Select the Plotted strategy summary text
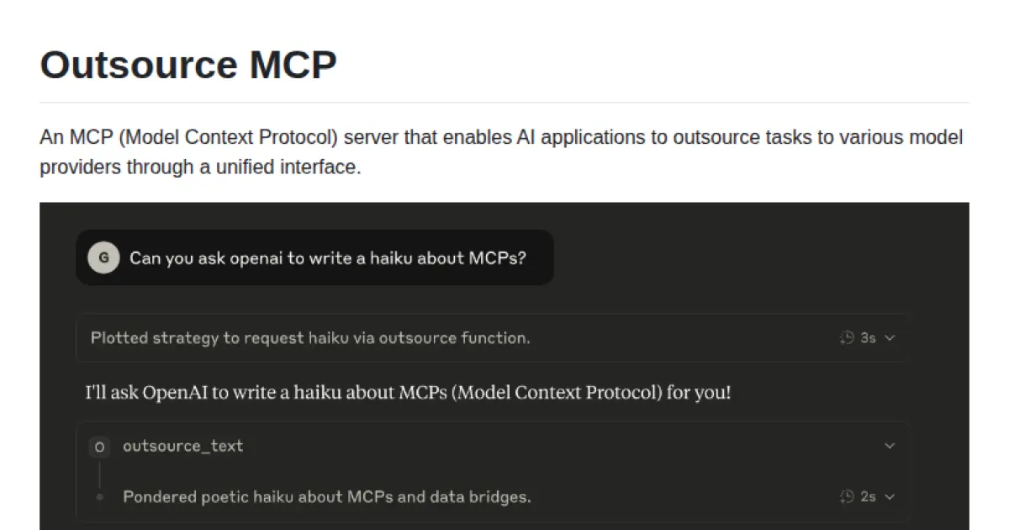1009x530 pixels. pyautogui.click(x=309, y=337)
